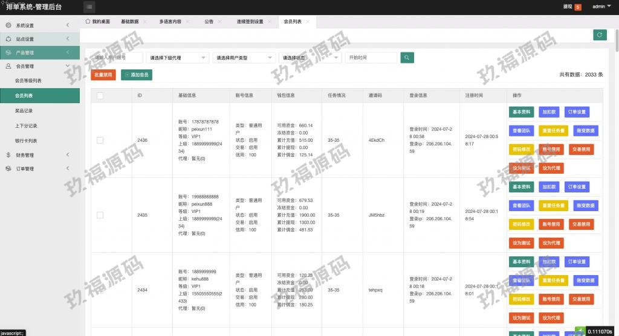The image size is (619, 336).
Task: Open the 请选择下级代理 dropdown
Action: click(x=177, y=58)
